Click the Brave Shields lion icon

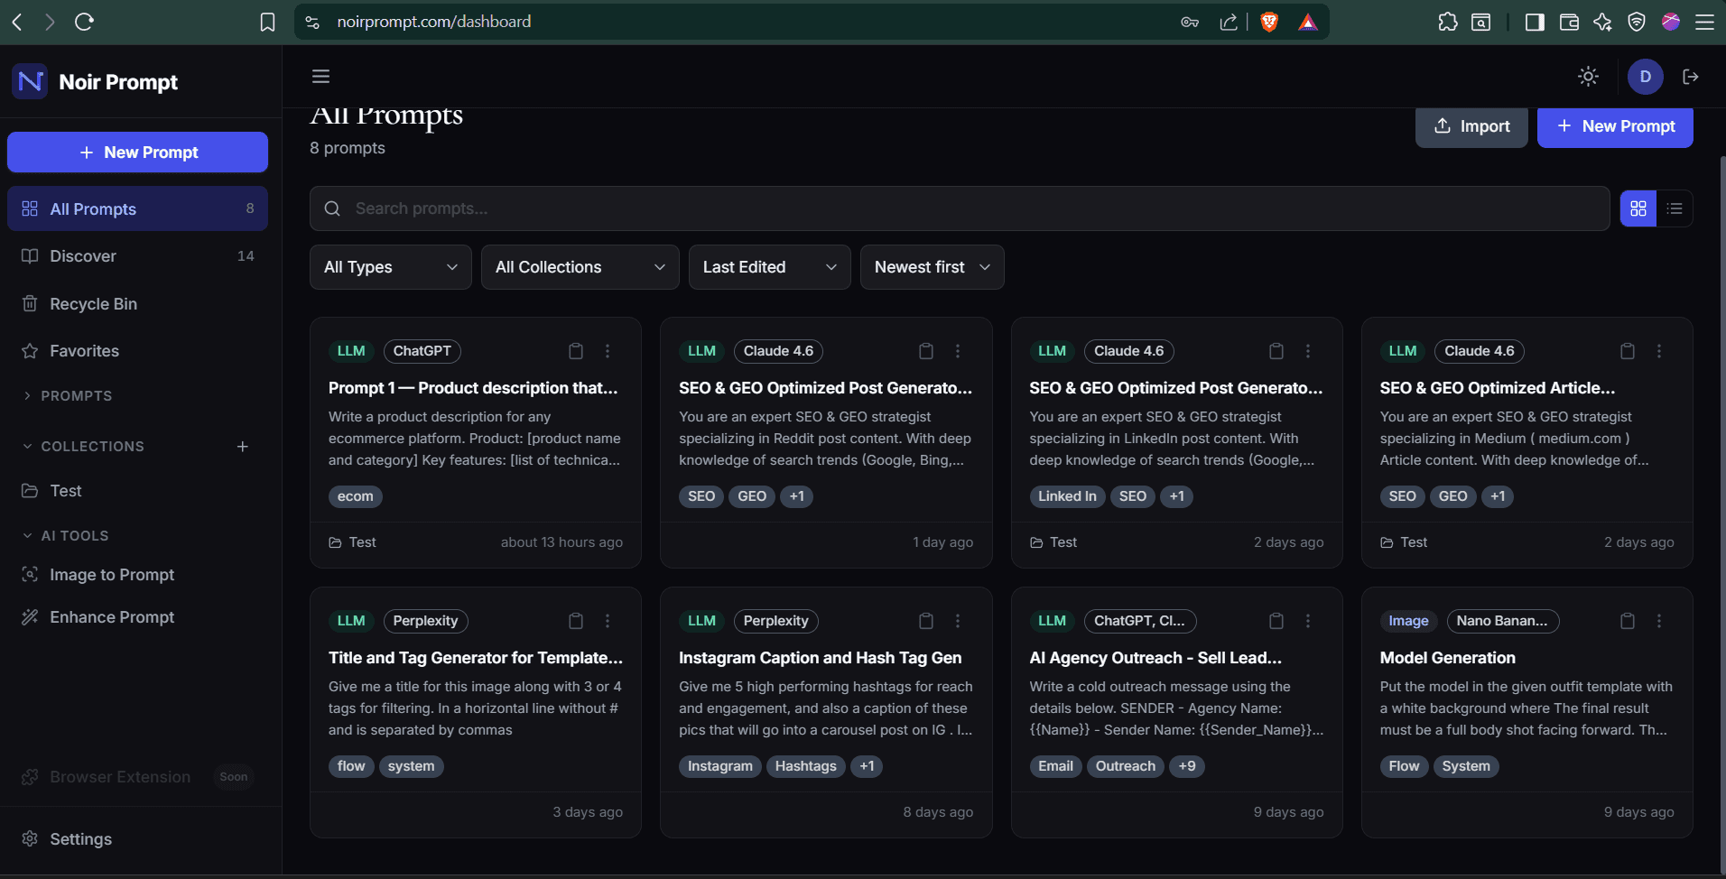[1269, 22]
